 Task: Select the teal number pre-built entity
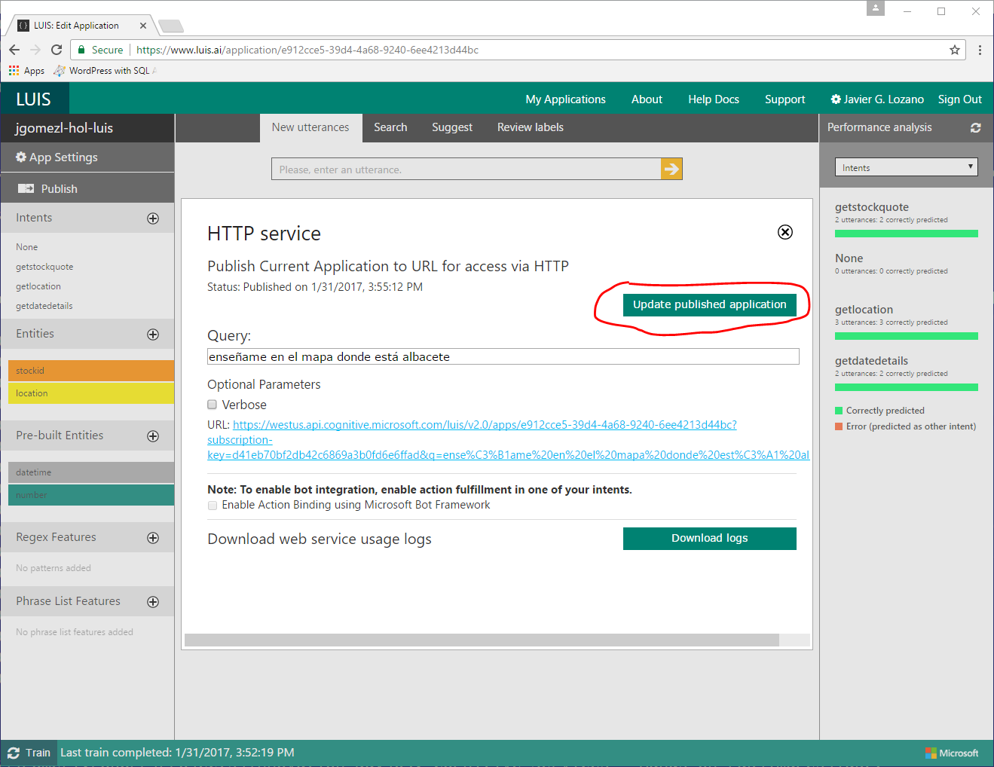pos(91,495)
